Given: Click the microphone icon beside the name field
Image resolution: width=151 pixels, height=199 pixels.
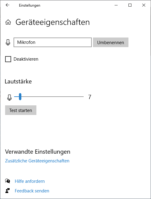Looking at the screenshot, I should pyautogui.click(x=8, y=42).
